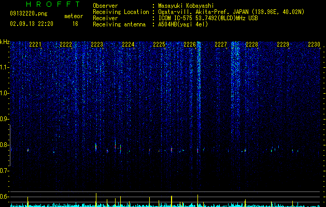Select the file name 09132220.png
The height and width of the screenshot is (207, 326).
29,14
